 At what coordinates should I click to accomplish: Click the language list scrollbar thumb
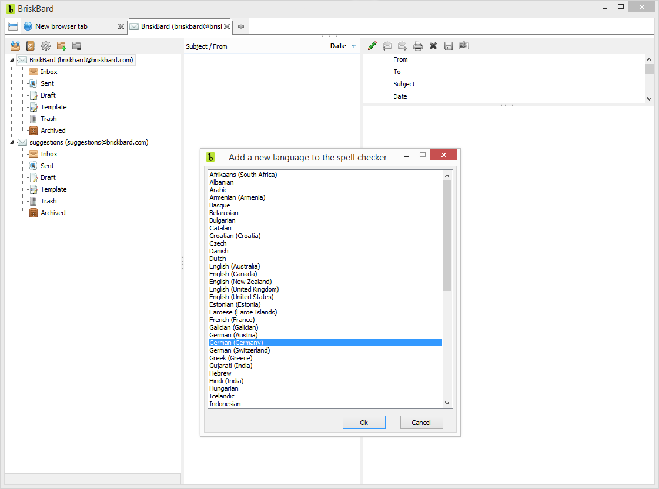tap(447, 236)
